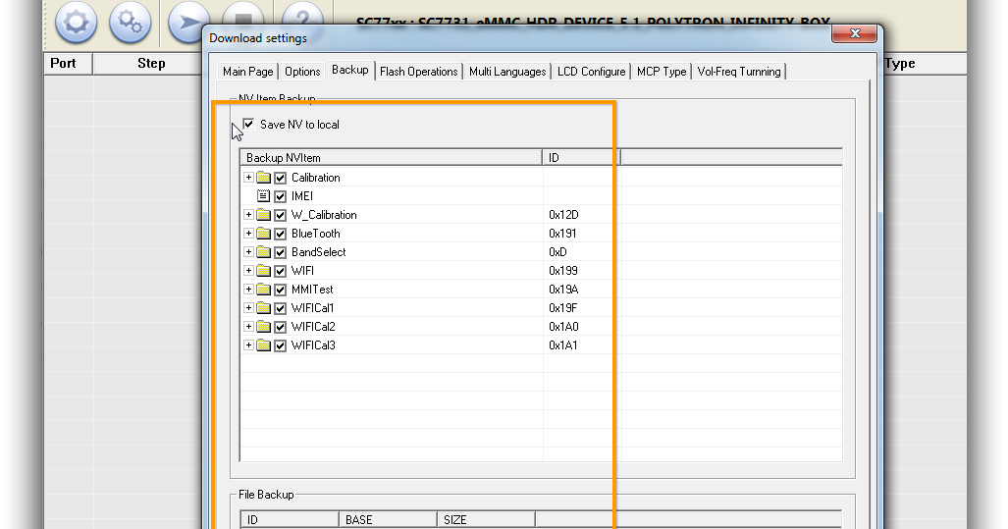Uncheck the Calibration checkbox
Viewport: 1008px width, 529px height.
point(281,178)
